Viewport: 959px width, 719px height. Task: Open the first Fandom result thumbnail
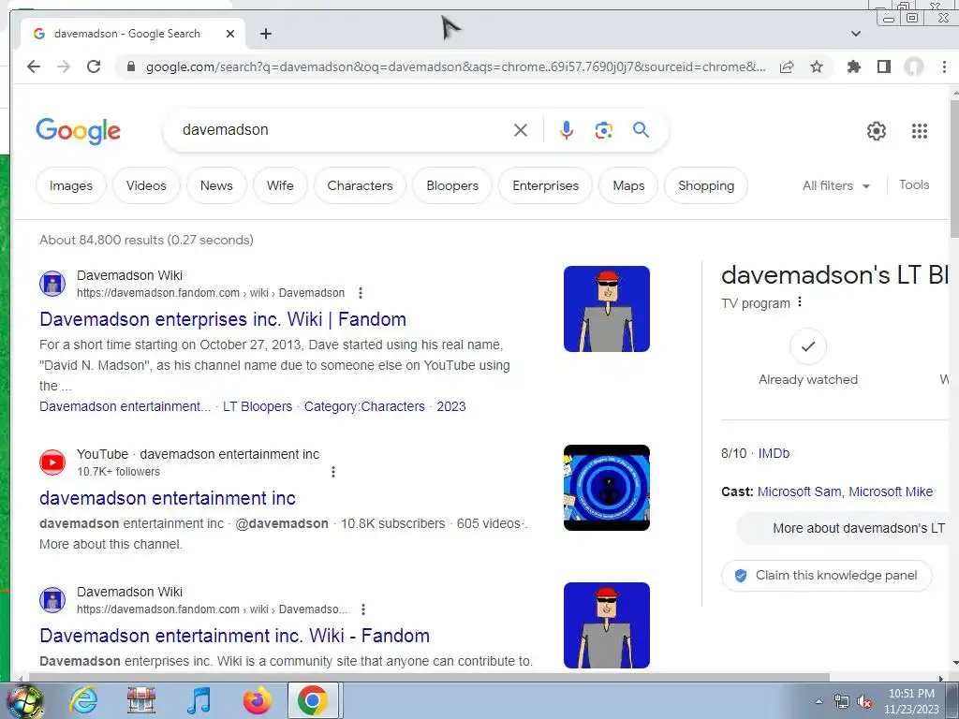[607, 309]
